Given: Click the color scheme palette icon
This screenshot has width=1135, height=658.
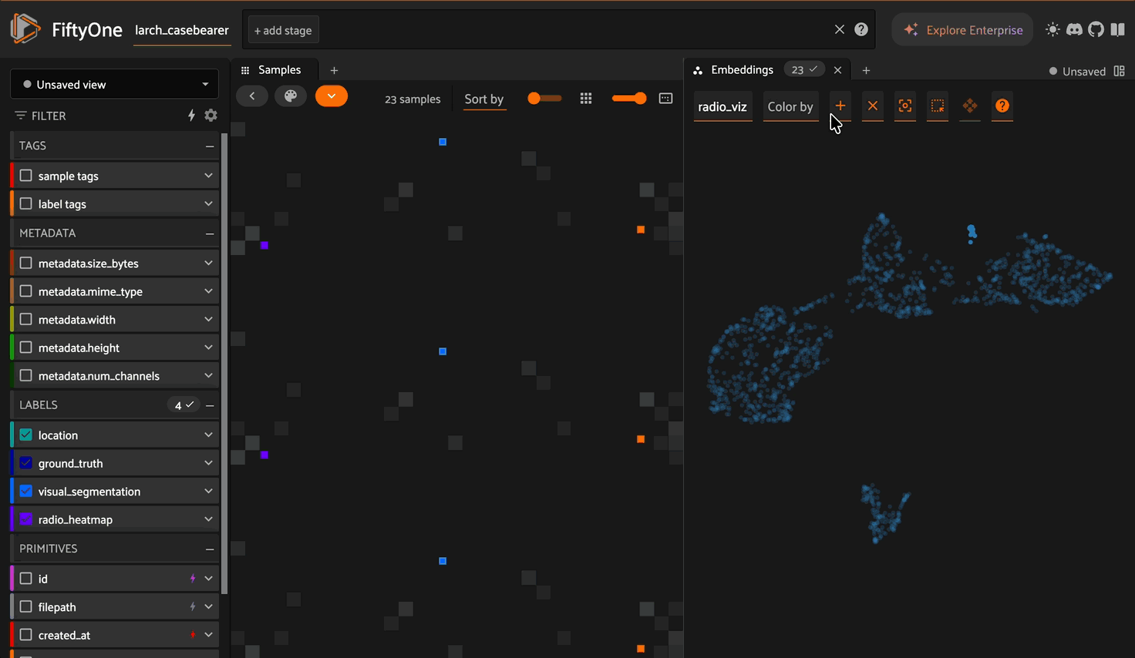Looking at the screenshot, I should (x=291, y=96).
